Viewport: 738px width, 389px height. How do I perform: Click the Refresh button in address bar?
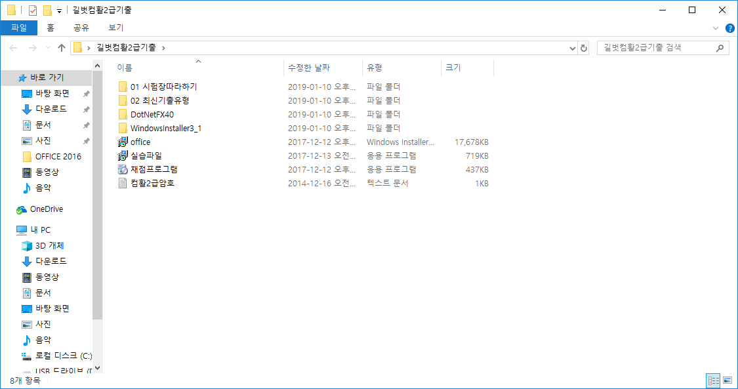(584, 48)
